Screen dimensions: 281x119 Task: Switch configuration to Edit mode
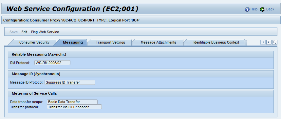(24, 32)
